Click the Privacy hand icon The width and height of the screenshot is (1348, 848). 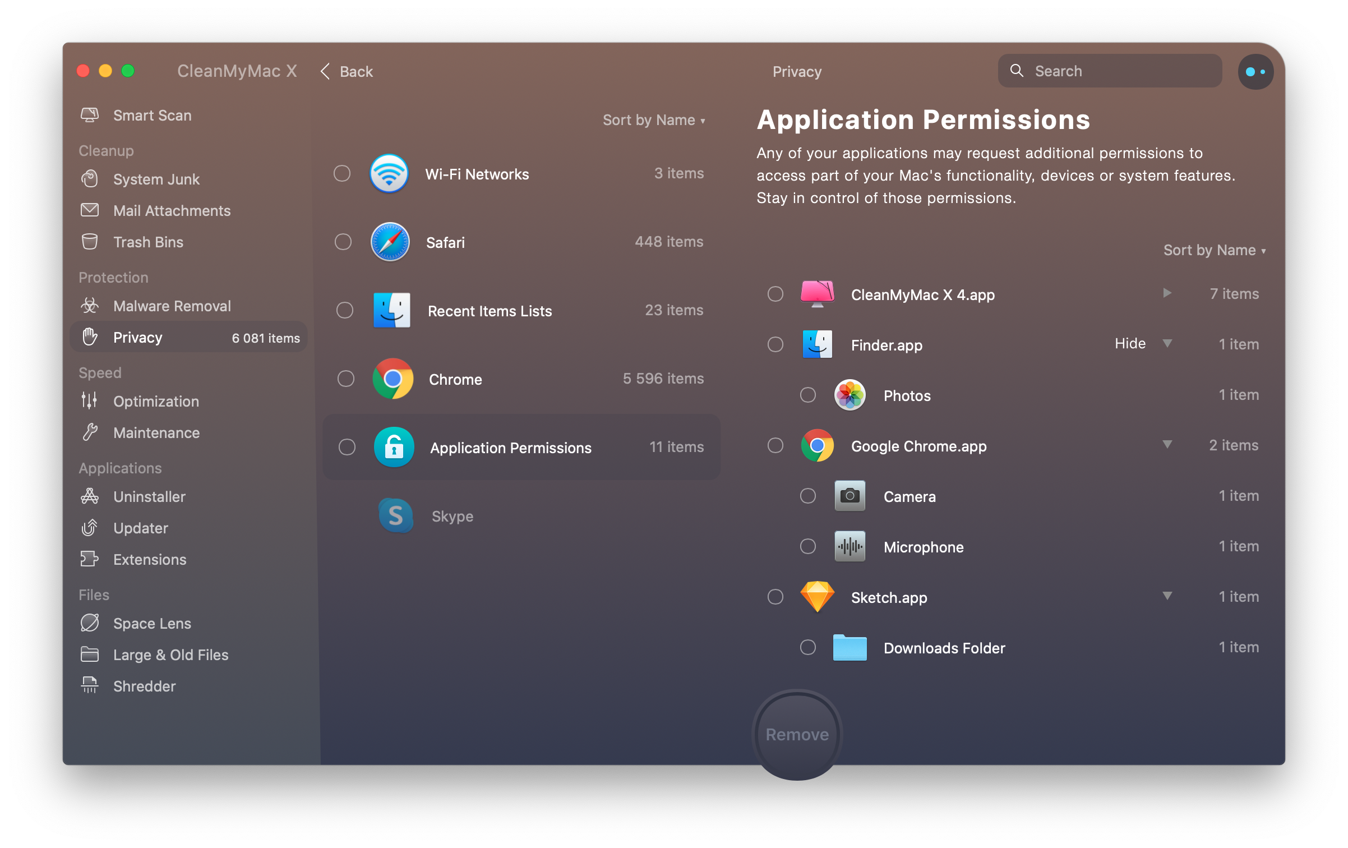90,337
